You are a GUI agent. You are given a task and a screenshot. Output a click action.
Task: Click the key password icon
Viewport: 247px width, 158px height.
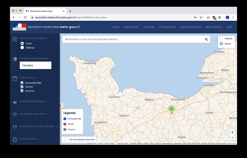(x=195, y=18)
